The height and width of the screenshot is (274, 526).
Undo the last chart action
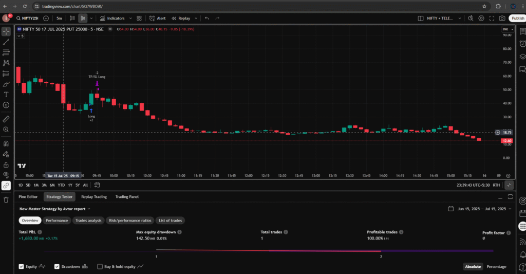(207, 18)
